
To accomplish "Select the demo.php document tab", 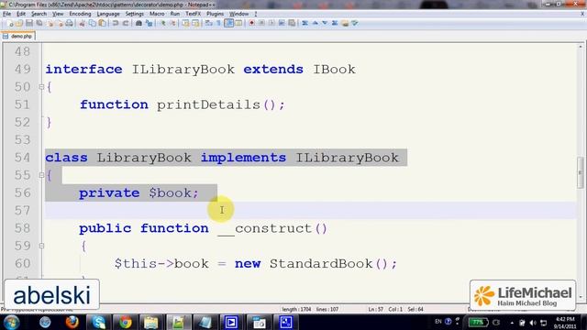I will click(x=18, y=37).
